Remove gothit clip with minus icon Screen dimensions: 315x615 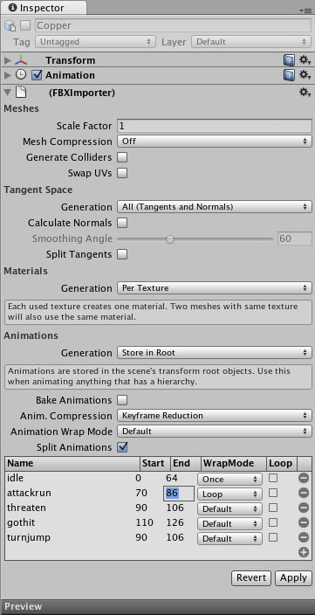[x=304, y=522]
